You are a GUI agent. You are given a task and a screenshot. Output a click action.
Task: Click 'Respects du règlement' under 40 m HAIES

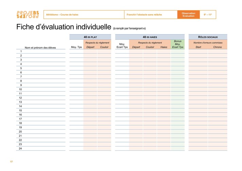150,43
